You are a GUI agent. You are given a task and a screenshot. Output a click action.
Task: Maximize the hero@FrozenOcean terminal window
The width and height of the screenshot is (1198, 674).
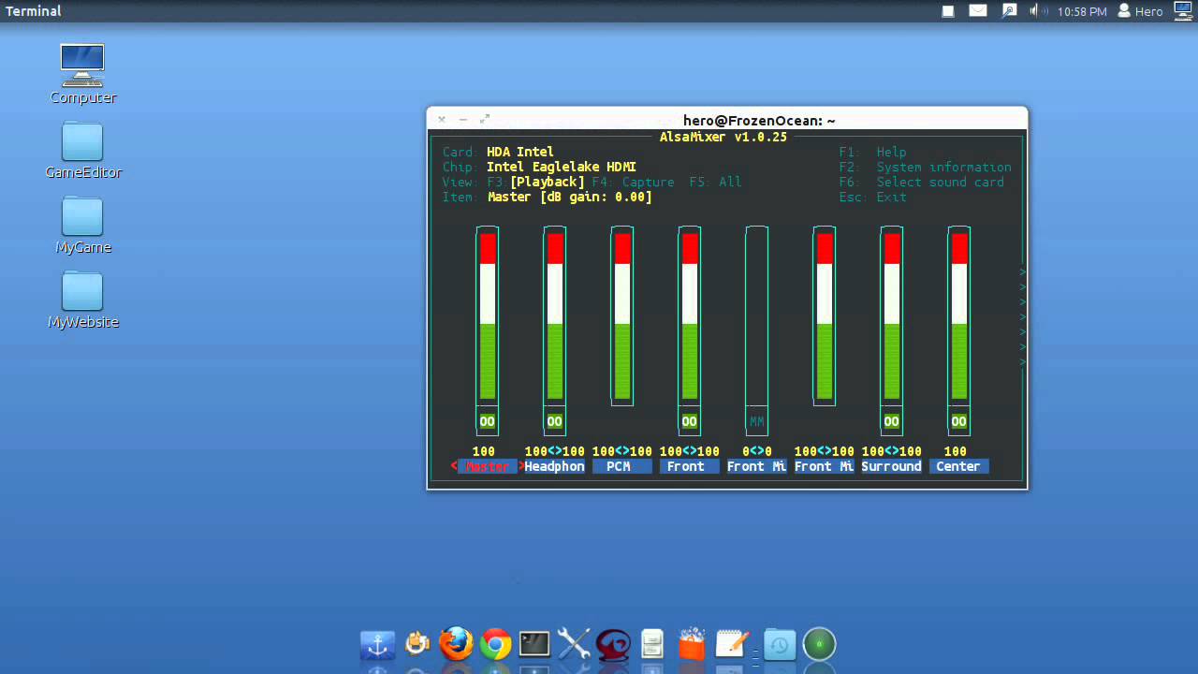click(485, 119)
